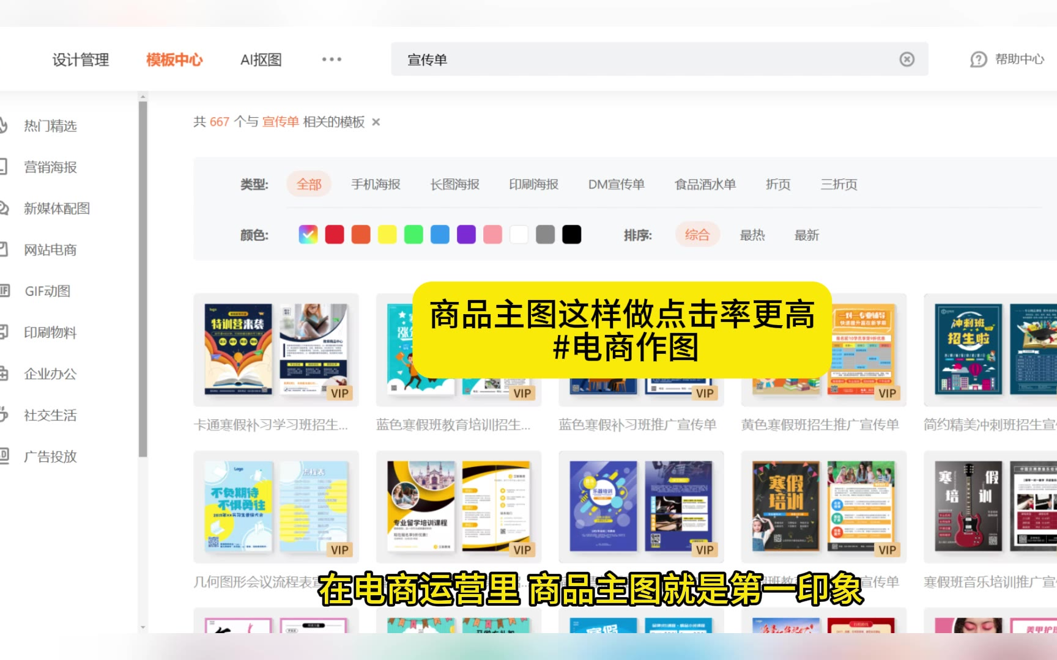This screenshot has width=1057, height=660.
Task: Open 企业办公 category in sidebar
Action: click(x=50, y=374)
